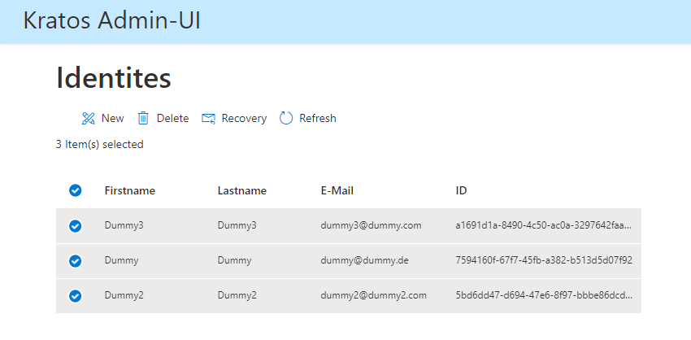Image resolution: width=691 pixels, height=340 pixels.
Task: Toggle the select-all checkbox in the table header
Action: pos(76,190)
